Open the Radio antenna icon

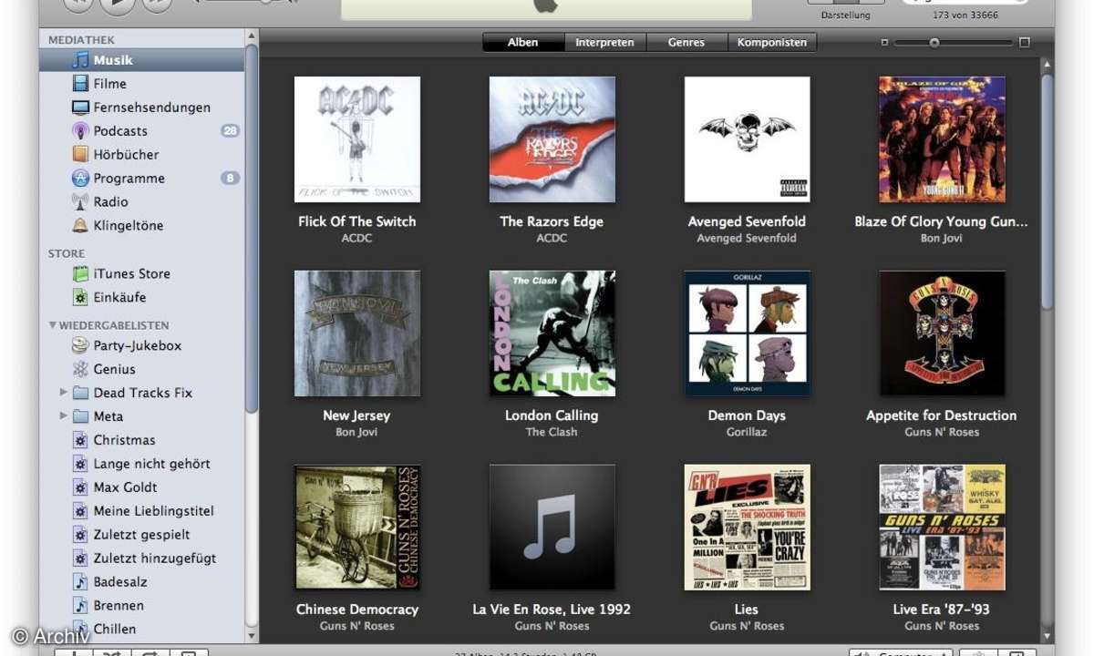[x=80, y=202]
